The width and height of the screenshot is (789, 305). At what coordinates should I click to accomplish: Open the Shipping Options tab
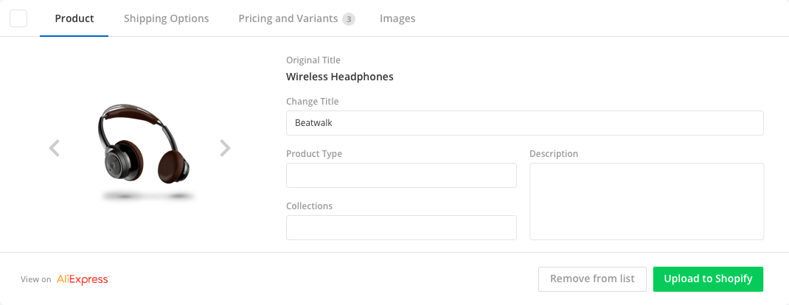166,18
